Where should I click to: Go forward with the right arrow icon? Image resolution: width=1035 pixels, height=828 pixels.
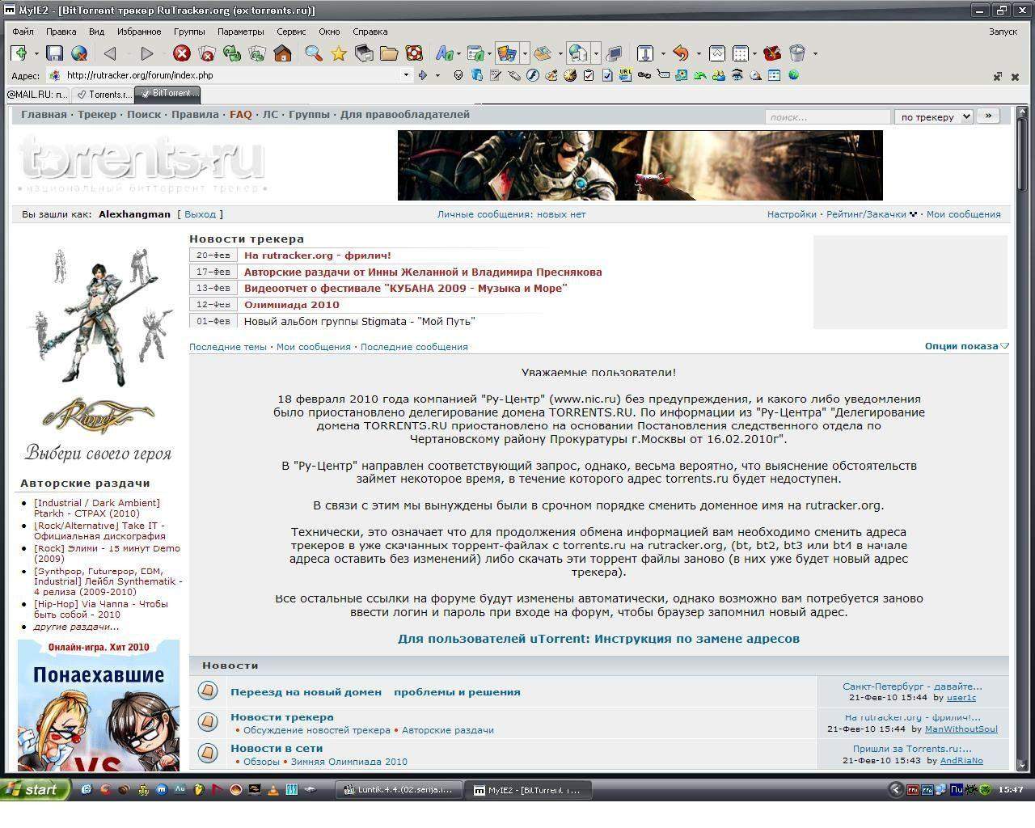(146, 53)
